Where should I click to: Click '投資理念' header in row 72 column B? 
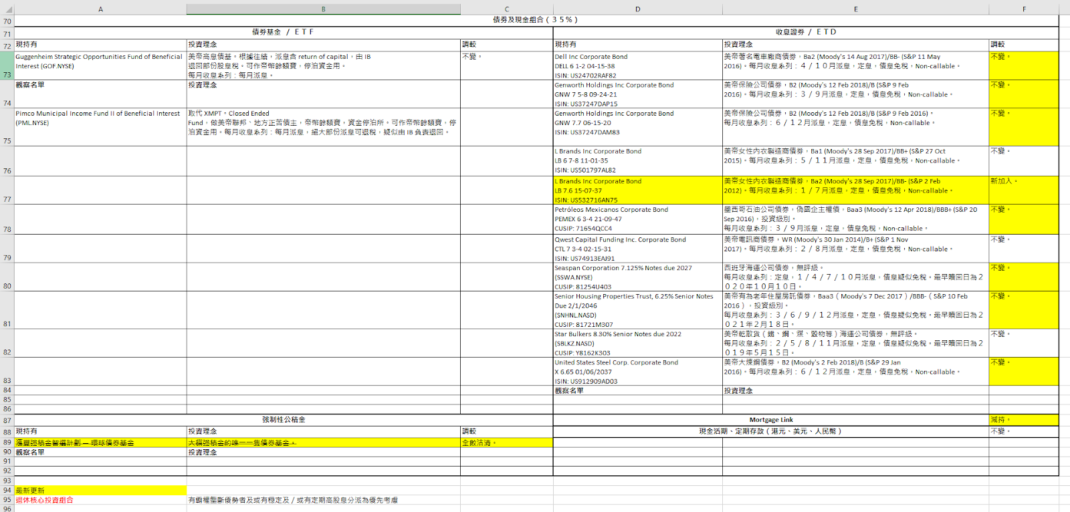(324, 45)
